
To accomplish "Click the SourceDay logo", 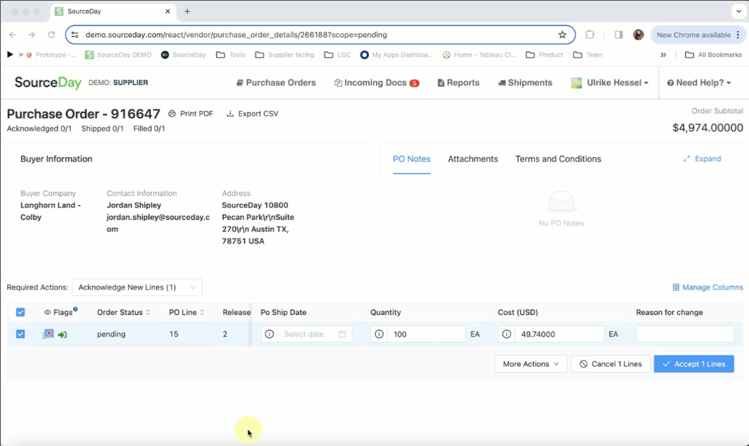I will click(48, 83).
